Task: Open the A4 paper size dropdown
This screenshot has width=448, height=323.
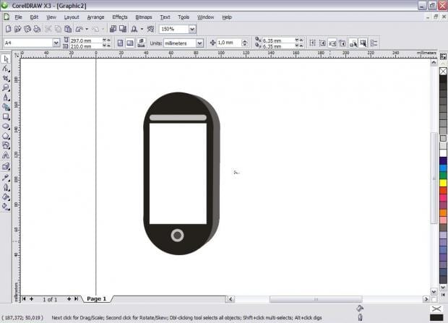Action: click(56, 43)
